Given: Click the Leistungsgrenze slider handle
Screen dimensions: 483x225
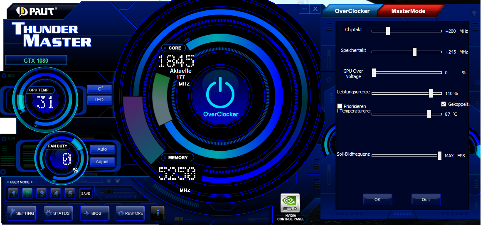Looking at the screenshot, I should 431,93.
